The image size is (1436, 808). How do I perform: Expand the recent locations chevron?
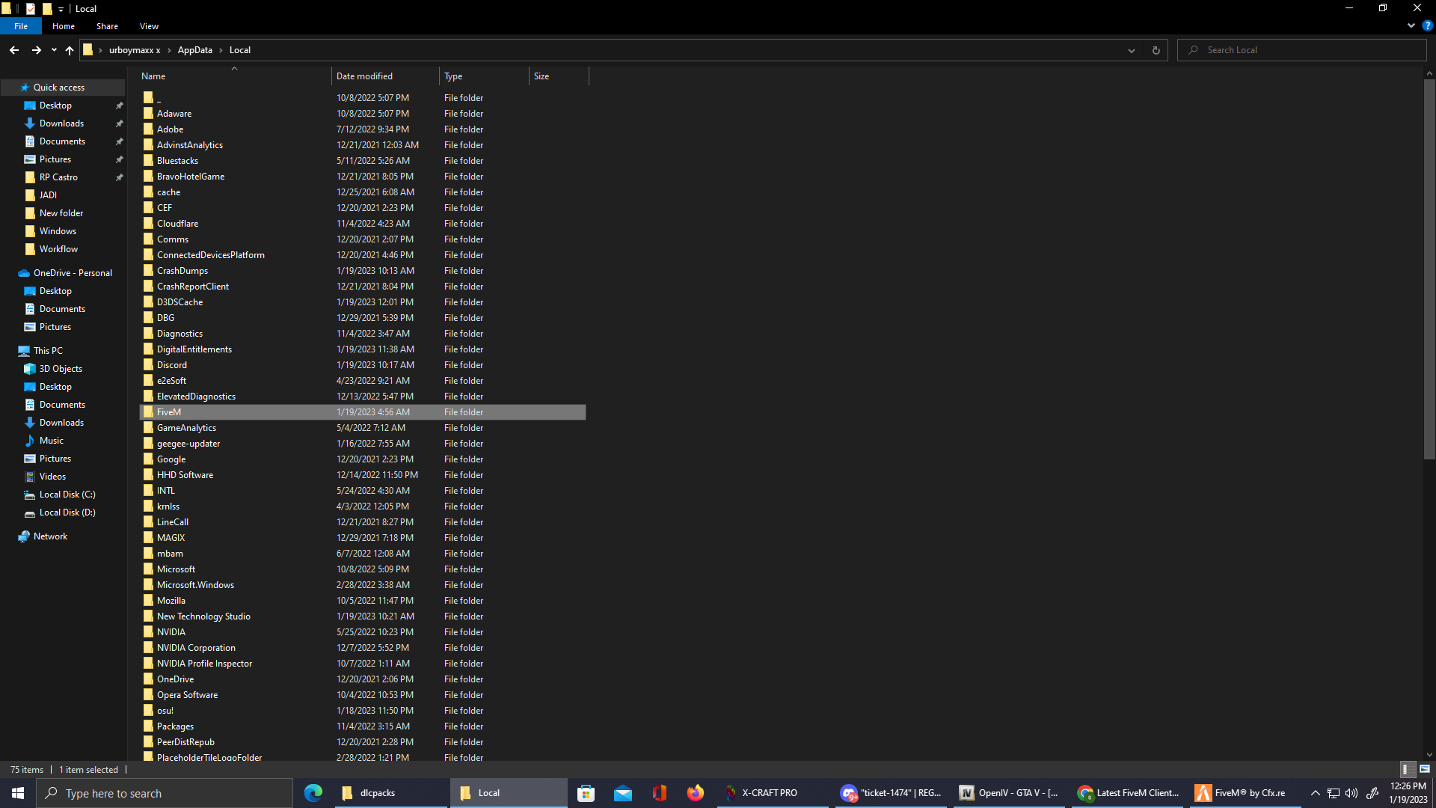53,49
